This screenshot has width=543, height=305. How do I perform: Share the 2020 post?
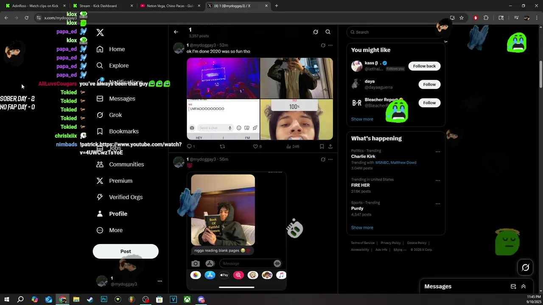[330, 146]
